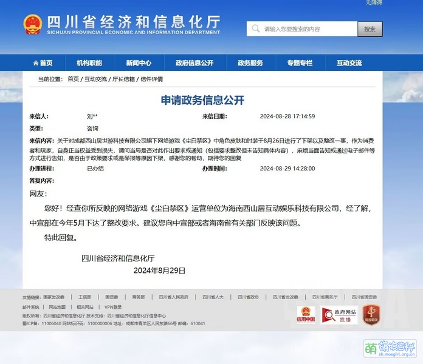423x364 pixels.
Task: Open the 政务服务 menu item
Action: 250,63
